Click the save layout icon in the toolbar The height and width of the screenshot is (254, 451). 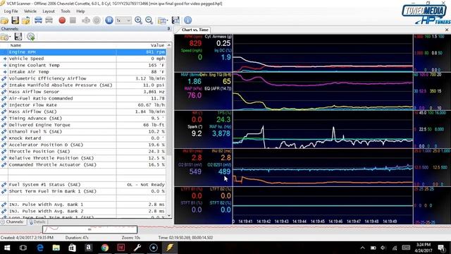point(175,20)
